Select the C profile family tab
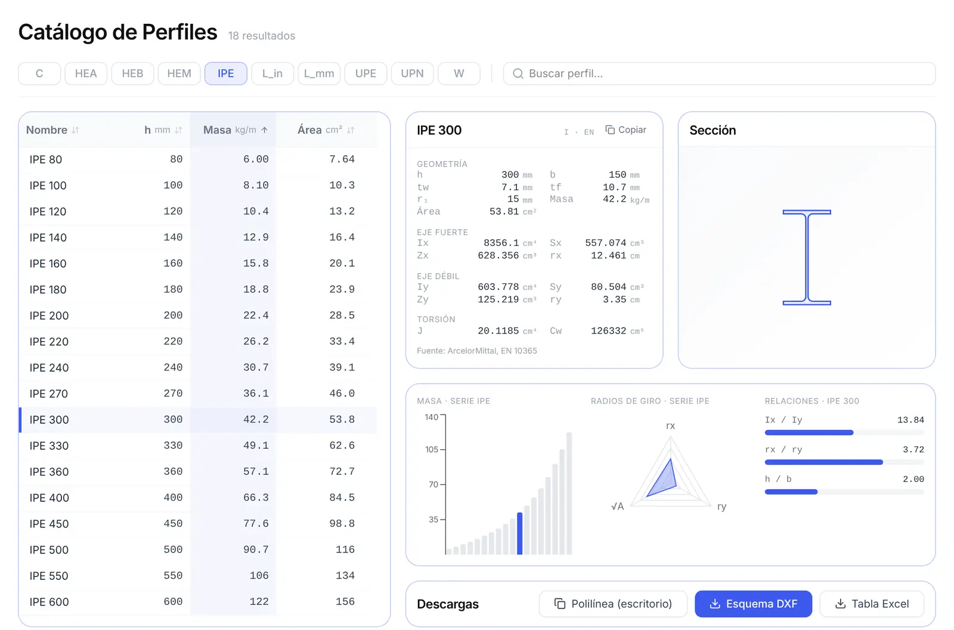This screenshot has height=630, width=954. click(x=39, y=73)
